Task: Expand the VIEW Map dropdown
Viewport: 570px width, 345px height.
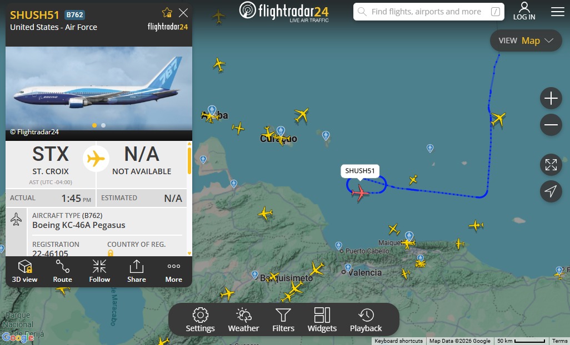Action: pos(526,40)
